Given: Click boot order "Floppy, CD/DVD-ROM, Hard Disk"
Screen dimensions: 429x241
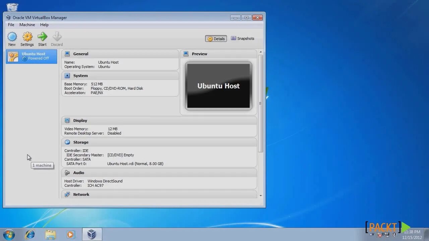Looking at the screenshot, I should click(117, 88).
